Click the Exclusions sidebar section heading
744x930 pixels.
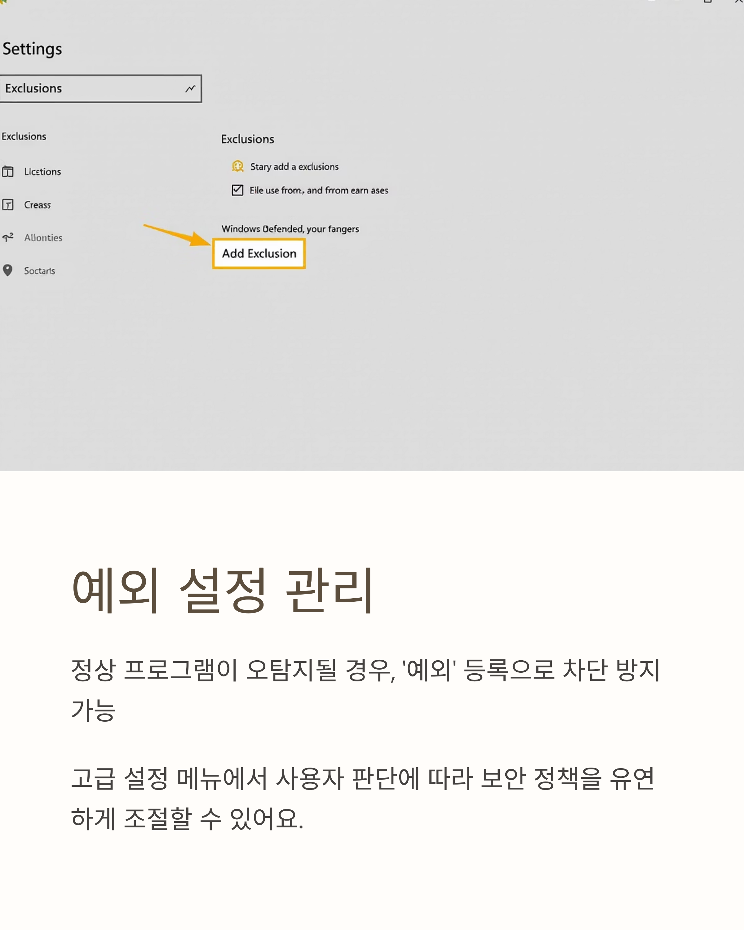pyautogui.click(x=24, y=136)
